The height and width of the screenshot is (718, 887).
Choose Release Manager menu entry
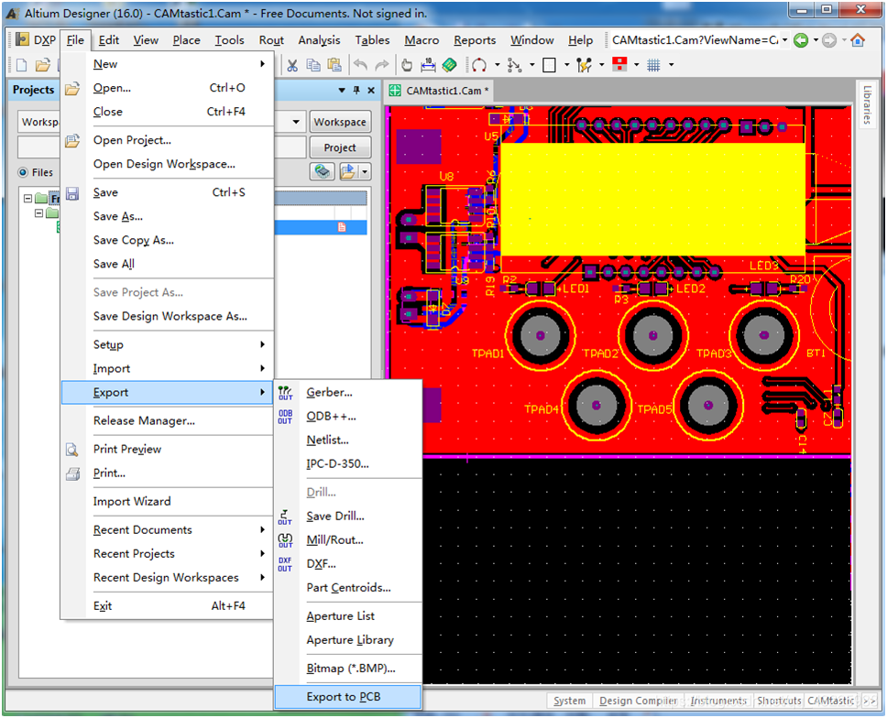(x=168, y=420)
